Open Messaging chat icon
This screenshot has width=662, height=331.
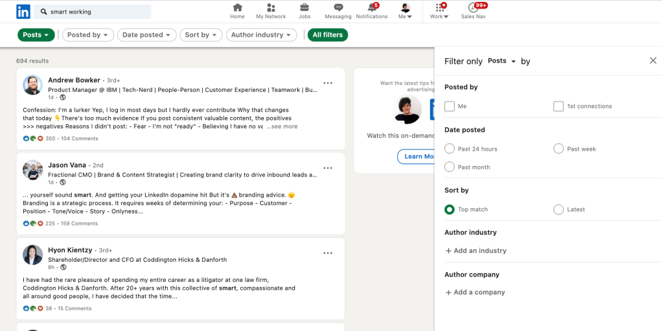pos(337,8)
